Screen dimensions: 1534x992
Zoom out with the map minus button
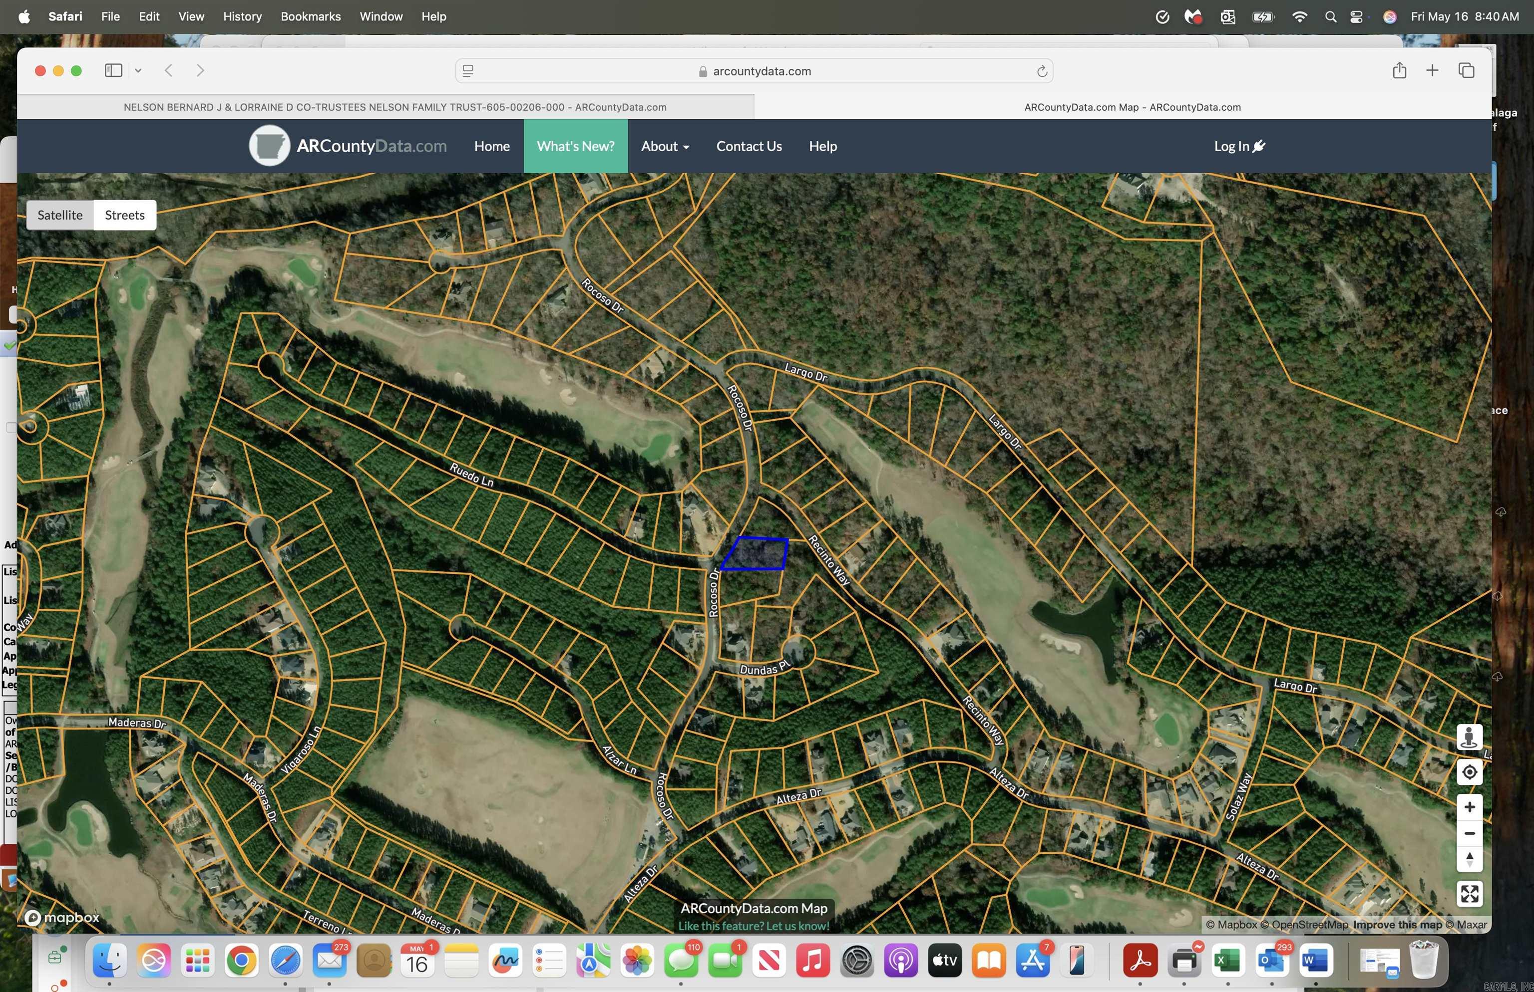[x=1469, y=833]
